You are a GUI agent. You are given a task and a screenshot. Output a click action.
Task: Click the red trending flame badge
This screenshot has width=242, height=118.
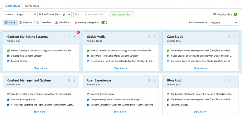coord(78,32)
